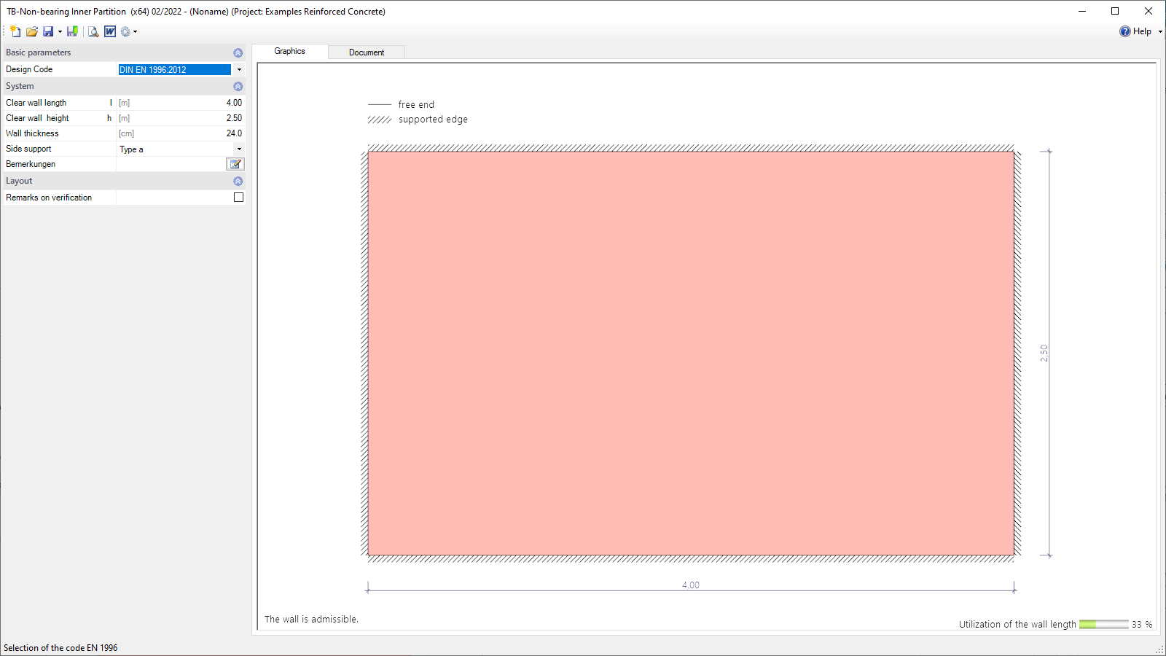
Task: Close the TB-Non-bearing Inner Partition window
Action: (1149, 11)
